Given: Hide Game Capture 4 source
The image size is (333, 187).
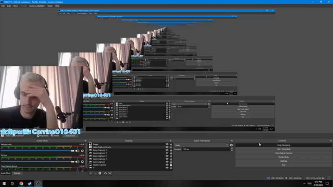Looking at the screenshot, I should [x=167, y=153].
